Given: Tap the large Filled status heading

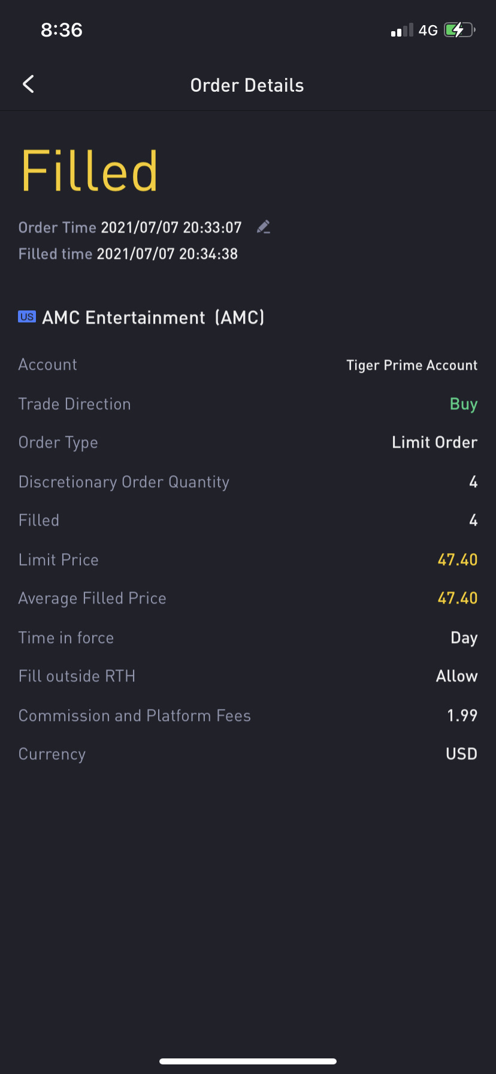Looking at the screenshot, I should pyautogui.click(x=90, y=172).
